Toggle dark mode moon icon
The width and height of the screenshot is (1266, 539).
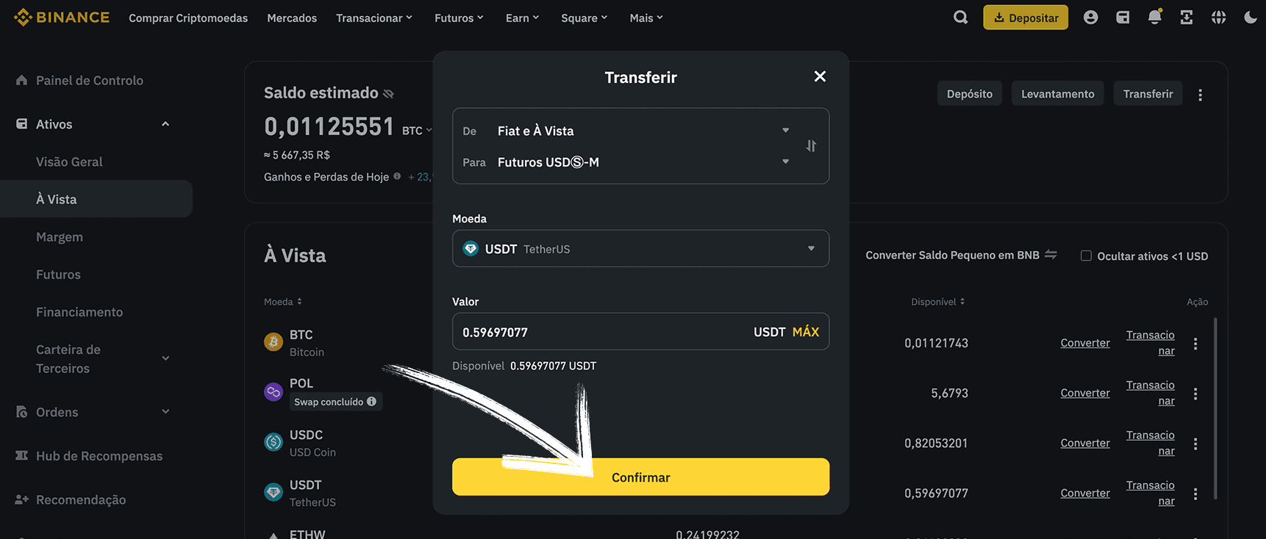click(x=1250, y=17)
